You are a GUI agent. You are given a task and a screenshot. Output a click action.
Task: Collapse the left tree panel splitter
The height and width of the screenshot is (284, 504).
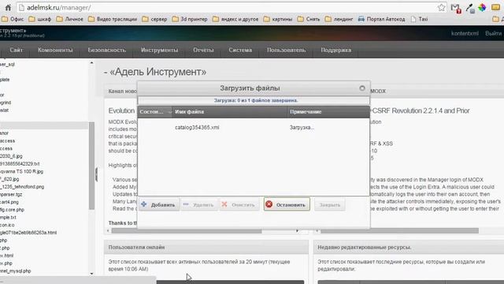(x=96, y=174)
